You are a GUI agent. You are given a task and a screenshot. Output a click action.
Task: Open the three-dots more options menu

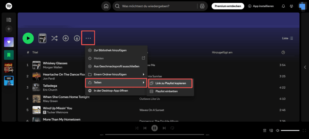(x=88, y=38)
